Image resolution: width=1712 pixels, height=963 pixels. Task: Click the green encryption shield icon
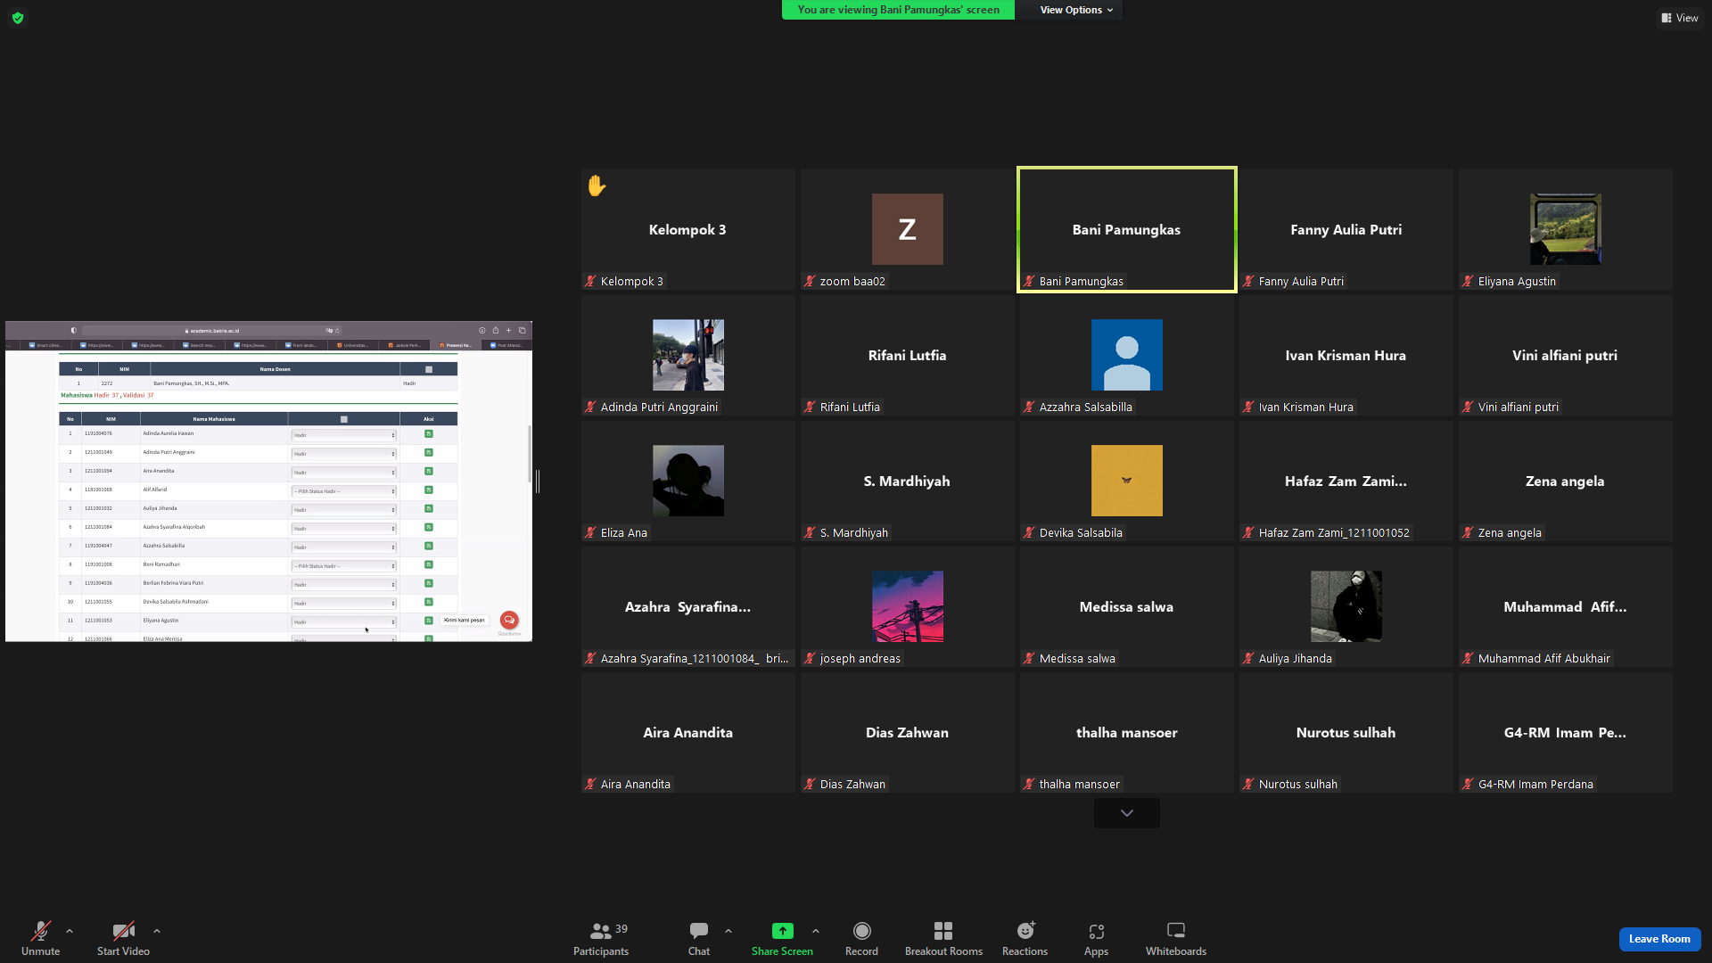tap(18, 18)
